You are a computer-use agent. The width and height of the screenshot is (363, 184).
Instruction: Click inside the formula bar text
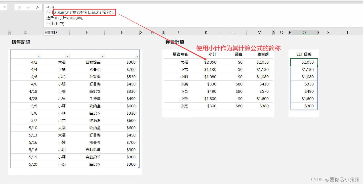click(203, 15)
